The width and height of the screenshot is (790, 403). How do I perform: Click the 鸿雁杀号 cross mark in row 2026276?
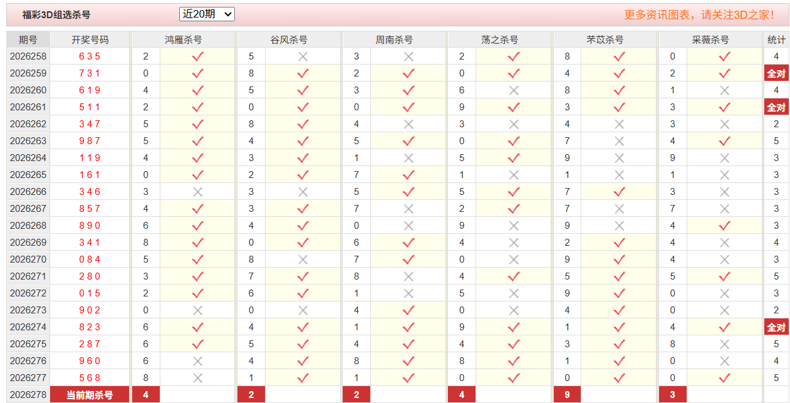tap(198, 361)
